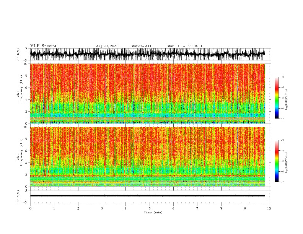Click the "7" tick on the time axis
This screenshot has width=303, height=234.
tap(197, 208)
